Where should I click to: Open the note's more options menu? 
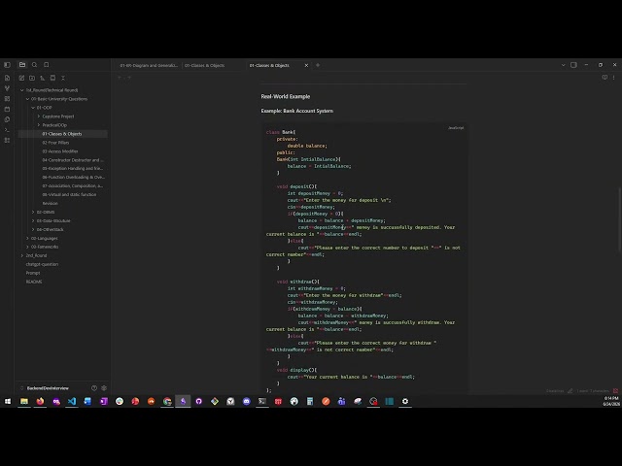coord(613,78)
